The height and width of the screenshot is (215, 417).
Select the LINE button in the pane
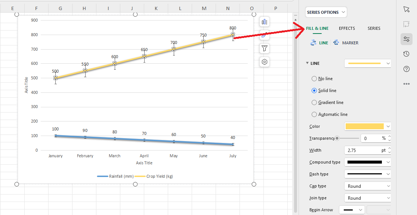point(319,42)
